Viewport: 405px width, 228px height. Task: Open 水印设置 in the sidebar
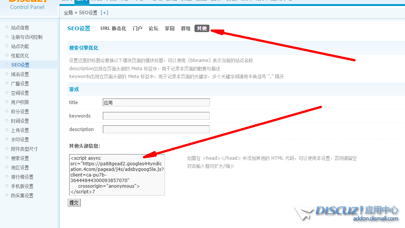20,140
